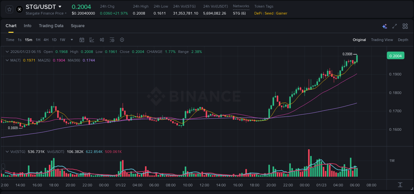Viewport: 414px width, 194px height.
Task: Select the chart style line icon
Action: tap(92, 40)
